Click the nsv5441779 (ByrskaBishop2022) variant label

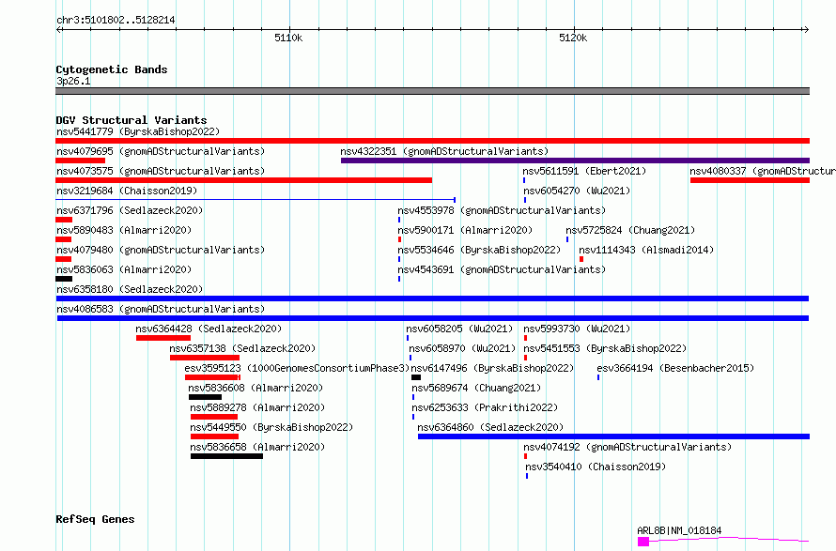138,131
